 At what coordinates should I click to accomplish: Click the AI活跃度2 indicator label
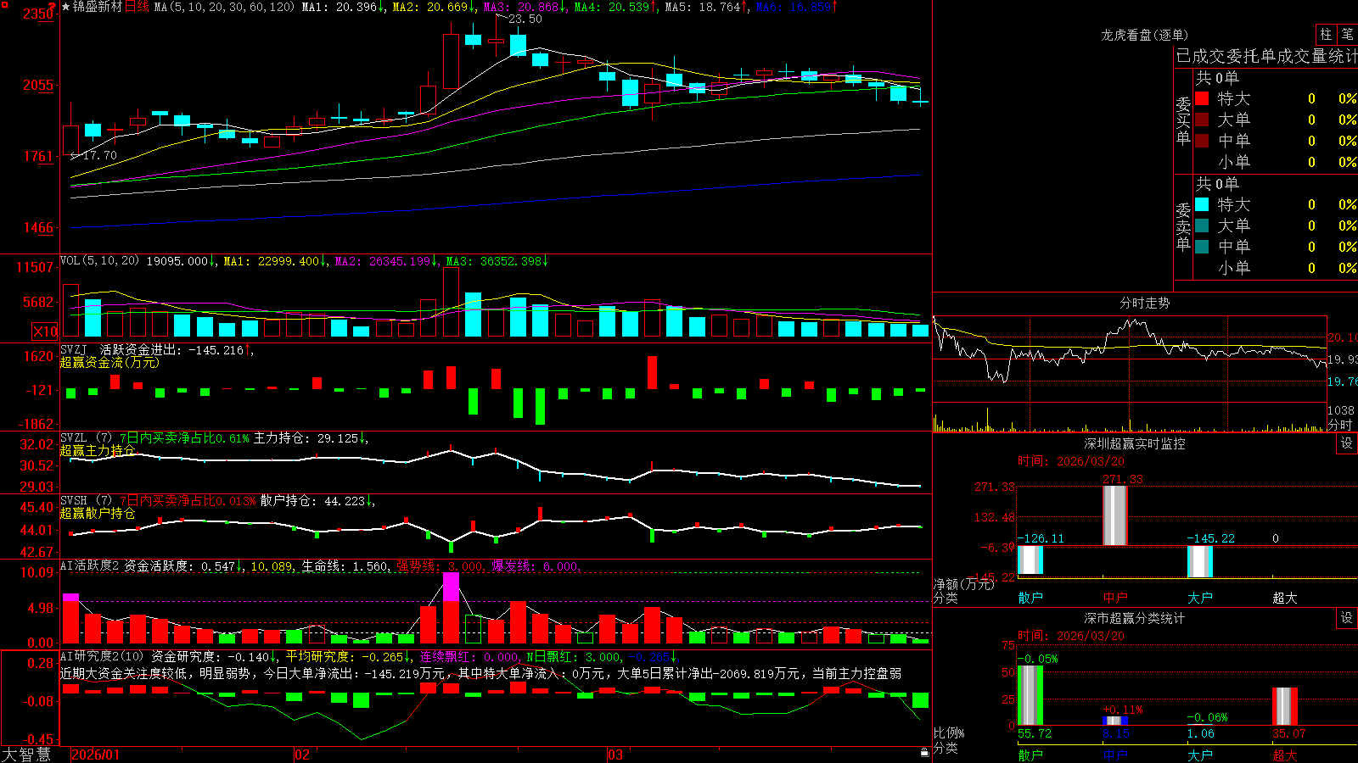tap(89, 566)
